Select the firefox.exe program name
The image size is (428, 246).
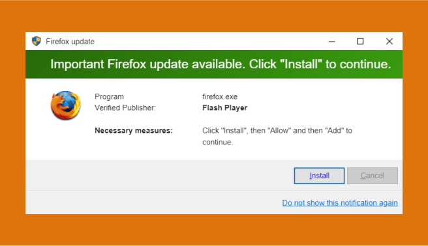(220, 96)
